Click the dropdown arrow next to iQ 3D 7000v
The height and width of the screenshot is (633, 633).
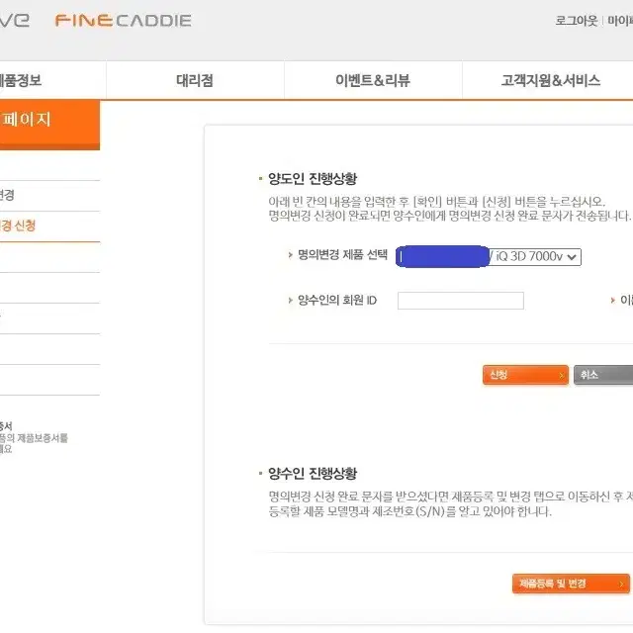[x=572, y=257]
